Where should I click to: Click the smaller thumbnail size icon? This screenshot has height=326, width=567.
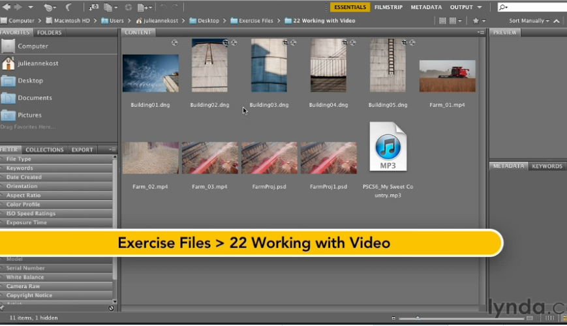pyautogui.click(x=393, y=318)
